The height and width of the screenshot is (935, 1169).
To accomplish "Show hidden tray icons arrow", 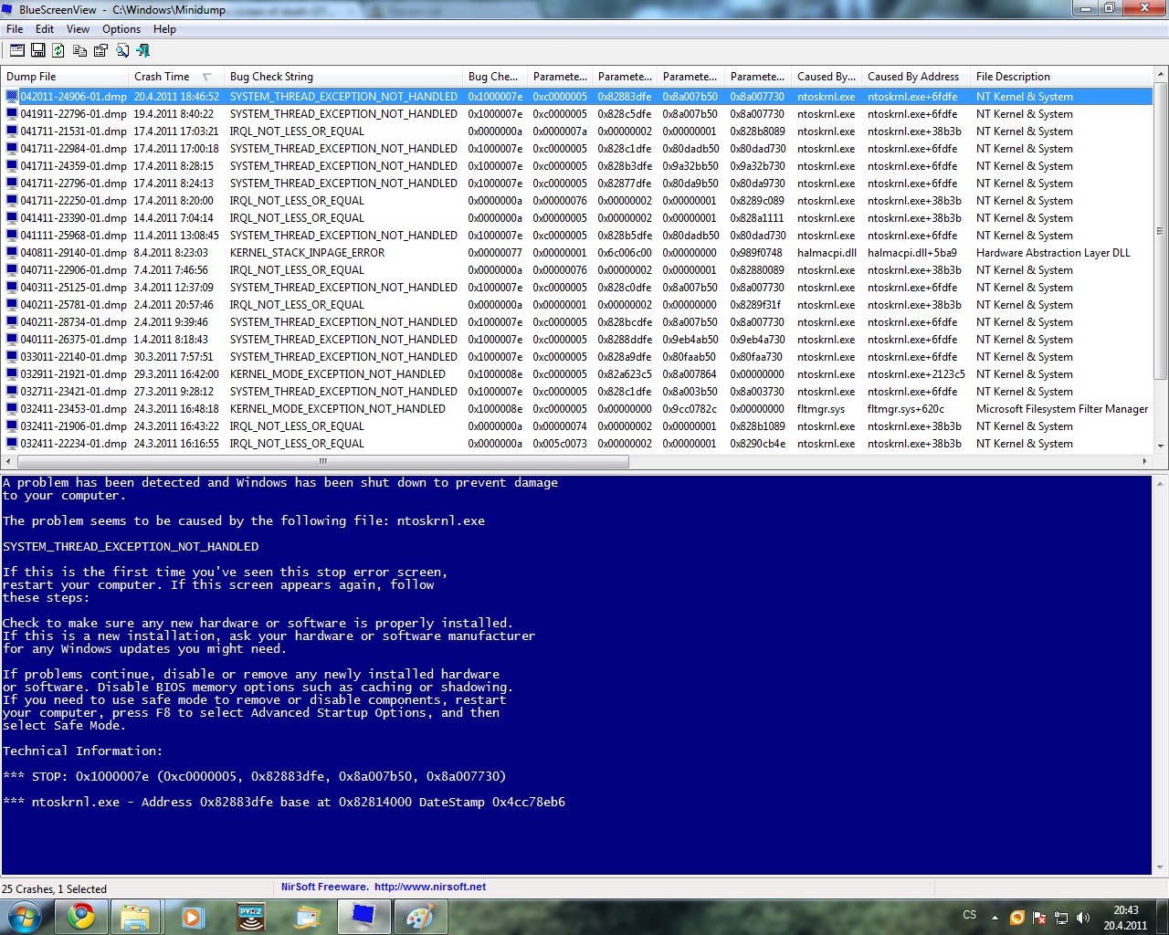I will pos(995,917).
